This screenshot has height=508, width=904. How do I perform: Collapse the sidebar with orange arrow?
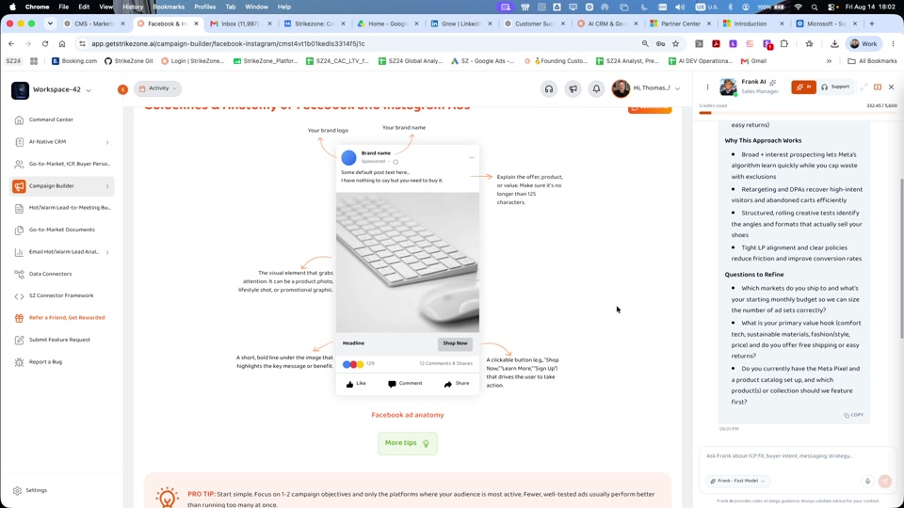122,89
